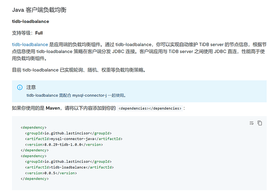Click the version 8.0.29-tidb-1.0.0 line

pos(64,144)
